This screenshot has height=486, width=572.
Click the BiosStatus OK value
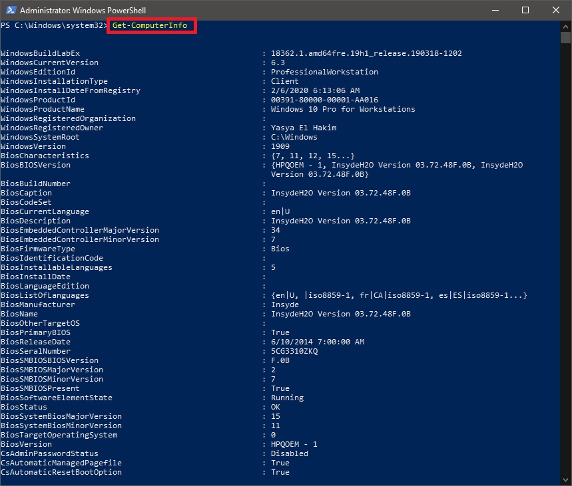pyautogui.click(x=276, y=408)
